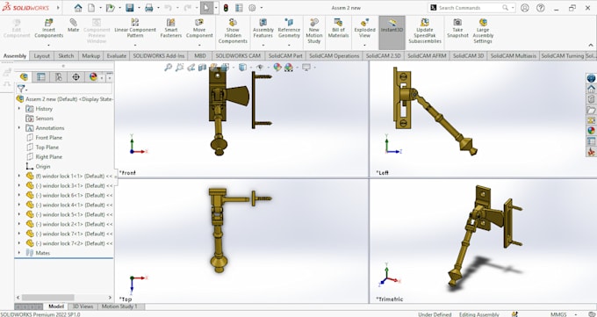Image resolution: width=597 pixels, height=317 pixels.
Task: Expand the History tree node
Action: tap(19, 109)
